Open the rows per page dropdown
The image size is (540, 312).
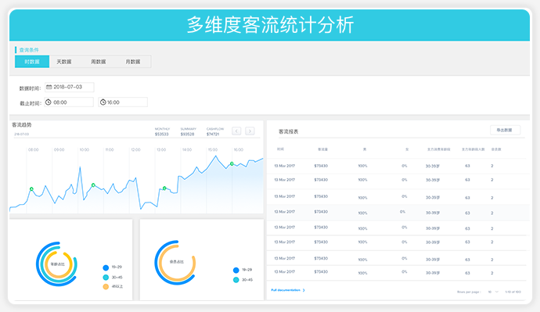pyautogui.click(x=493, y=292)
